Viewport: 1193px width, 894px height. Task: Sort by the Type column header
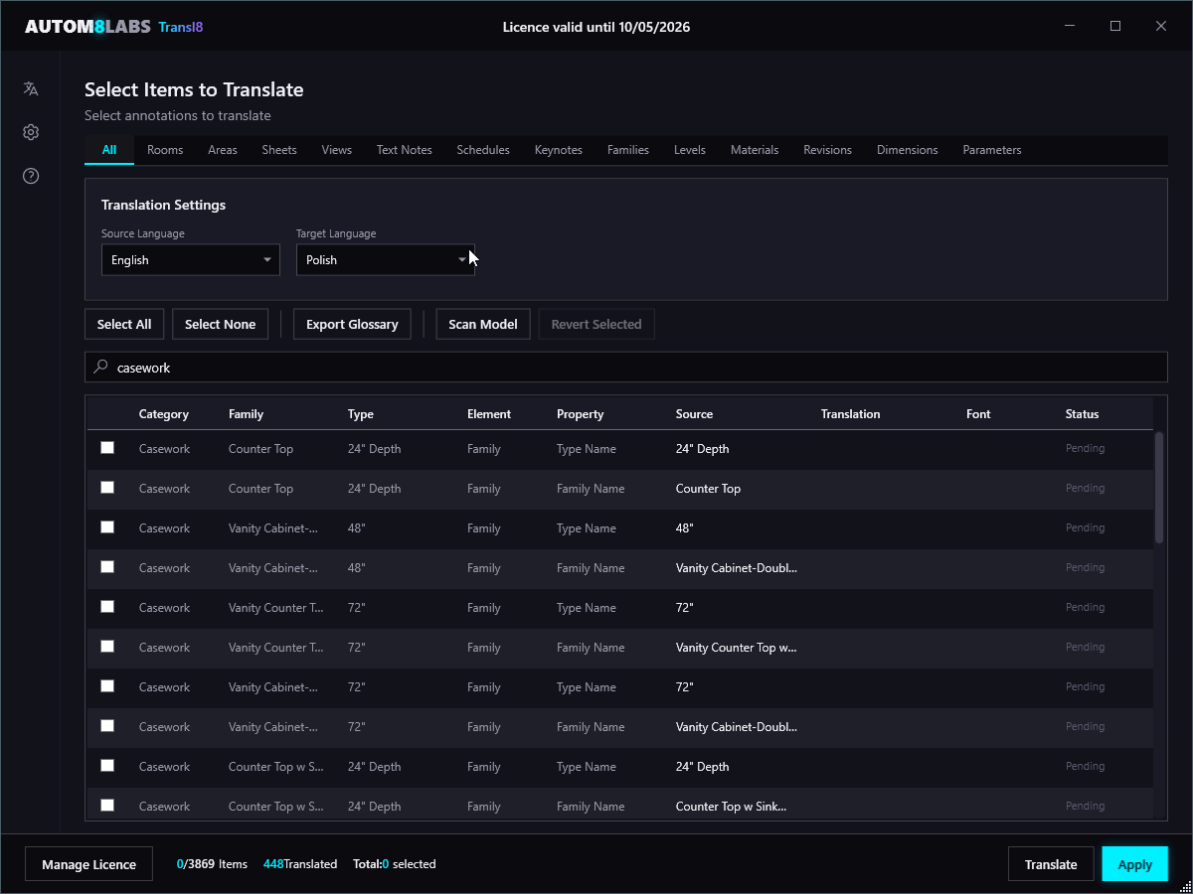[361, 414]
